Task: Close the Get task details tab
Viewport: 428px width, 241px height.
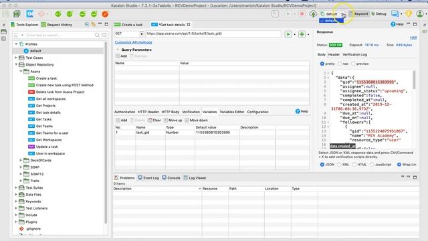Action: click(189, 25)
